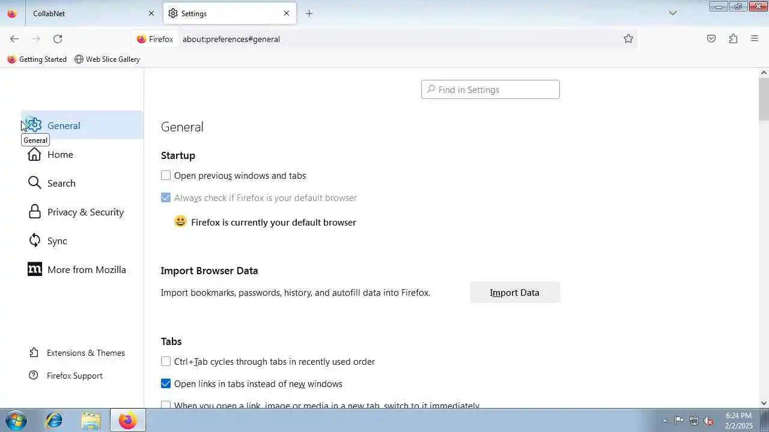769x432 pixels.
Task: Open the Search settings category
Action: [x=82, y=183]
